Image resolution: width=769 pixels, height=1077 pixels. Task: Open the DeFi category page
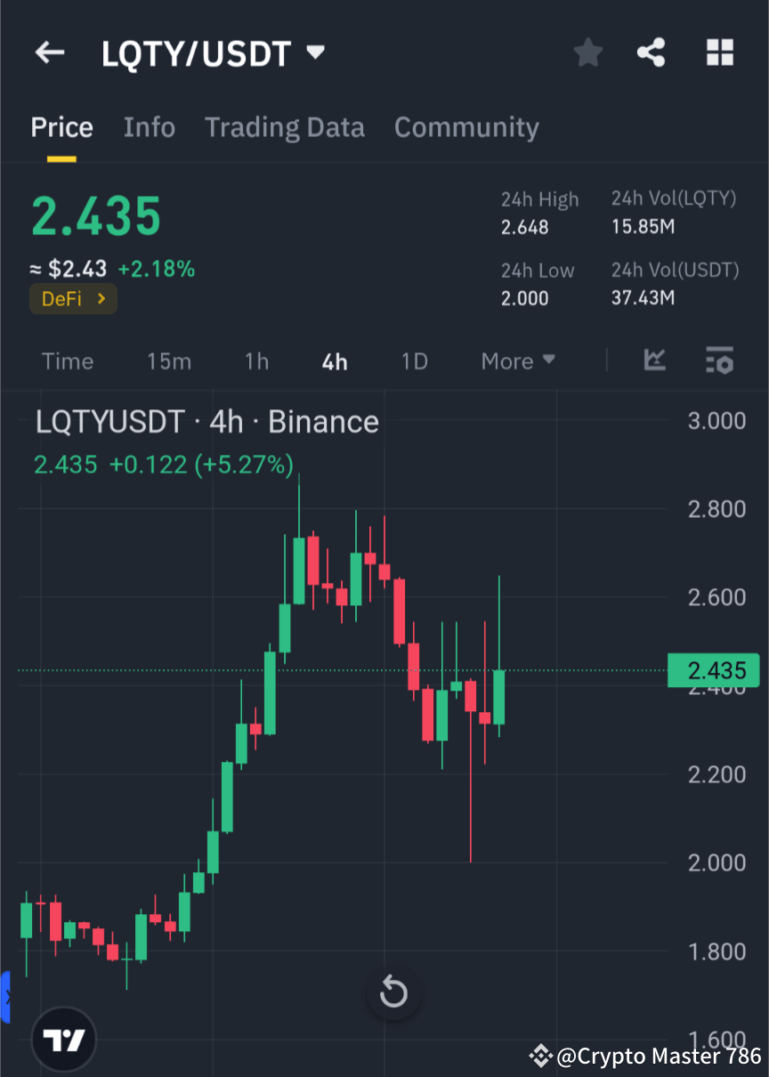click(73, 298)
